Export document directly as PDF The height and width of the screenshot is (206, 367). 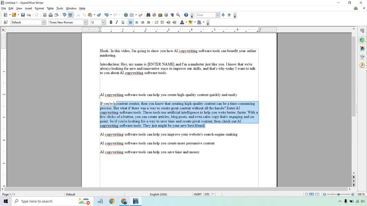click(x=45, y=15)
